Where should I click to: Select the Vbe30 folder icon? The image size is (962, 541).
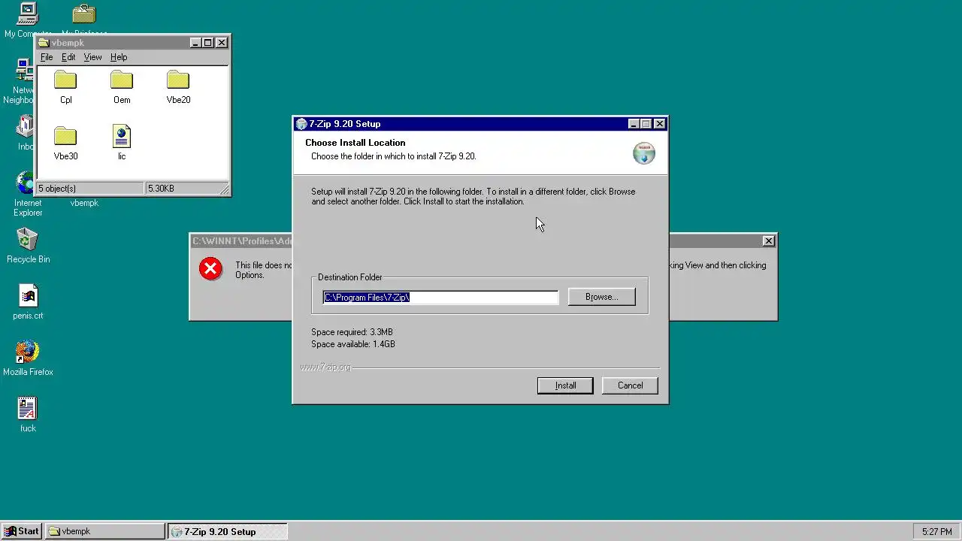click(x=65, y=137)
